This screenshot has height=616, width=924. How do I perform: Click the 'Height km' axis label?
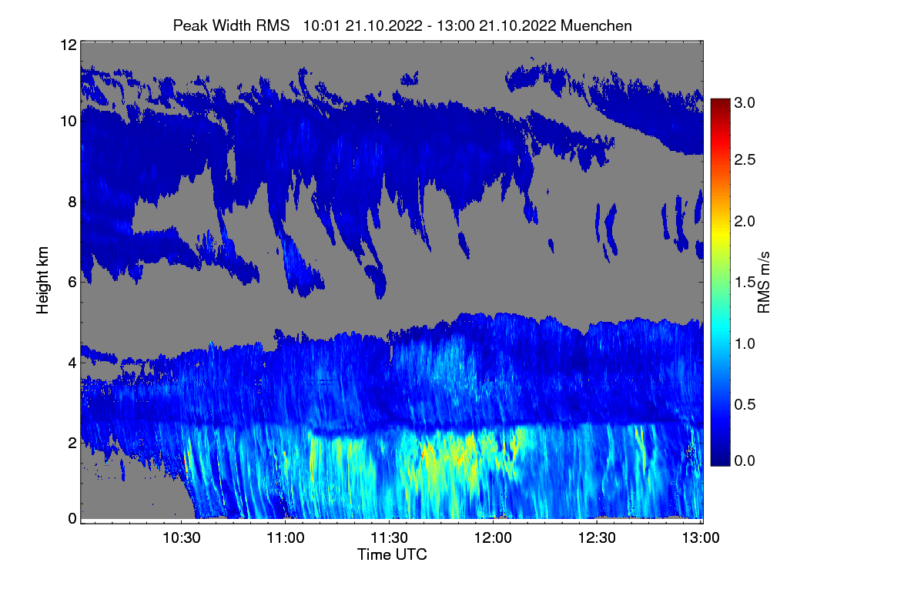point(43,282)
